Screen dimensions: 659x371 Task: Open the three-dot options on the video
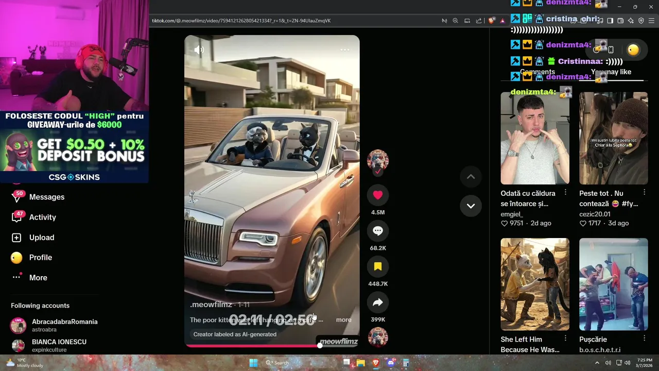(x=345, y=50)
